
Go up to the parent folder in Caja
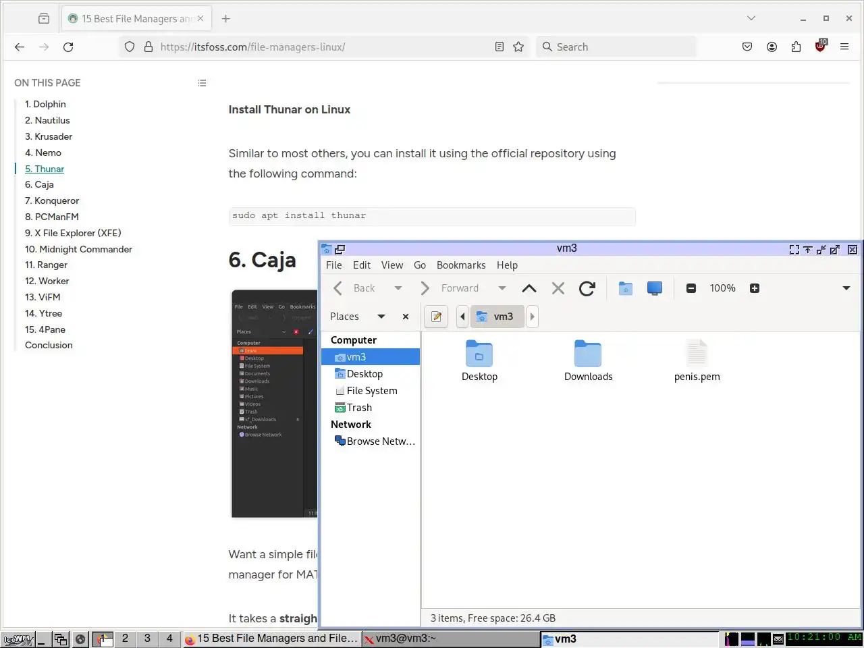tap(529, 288)
